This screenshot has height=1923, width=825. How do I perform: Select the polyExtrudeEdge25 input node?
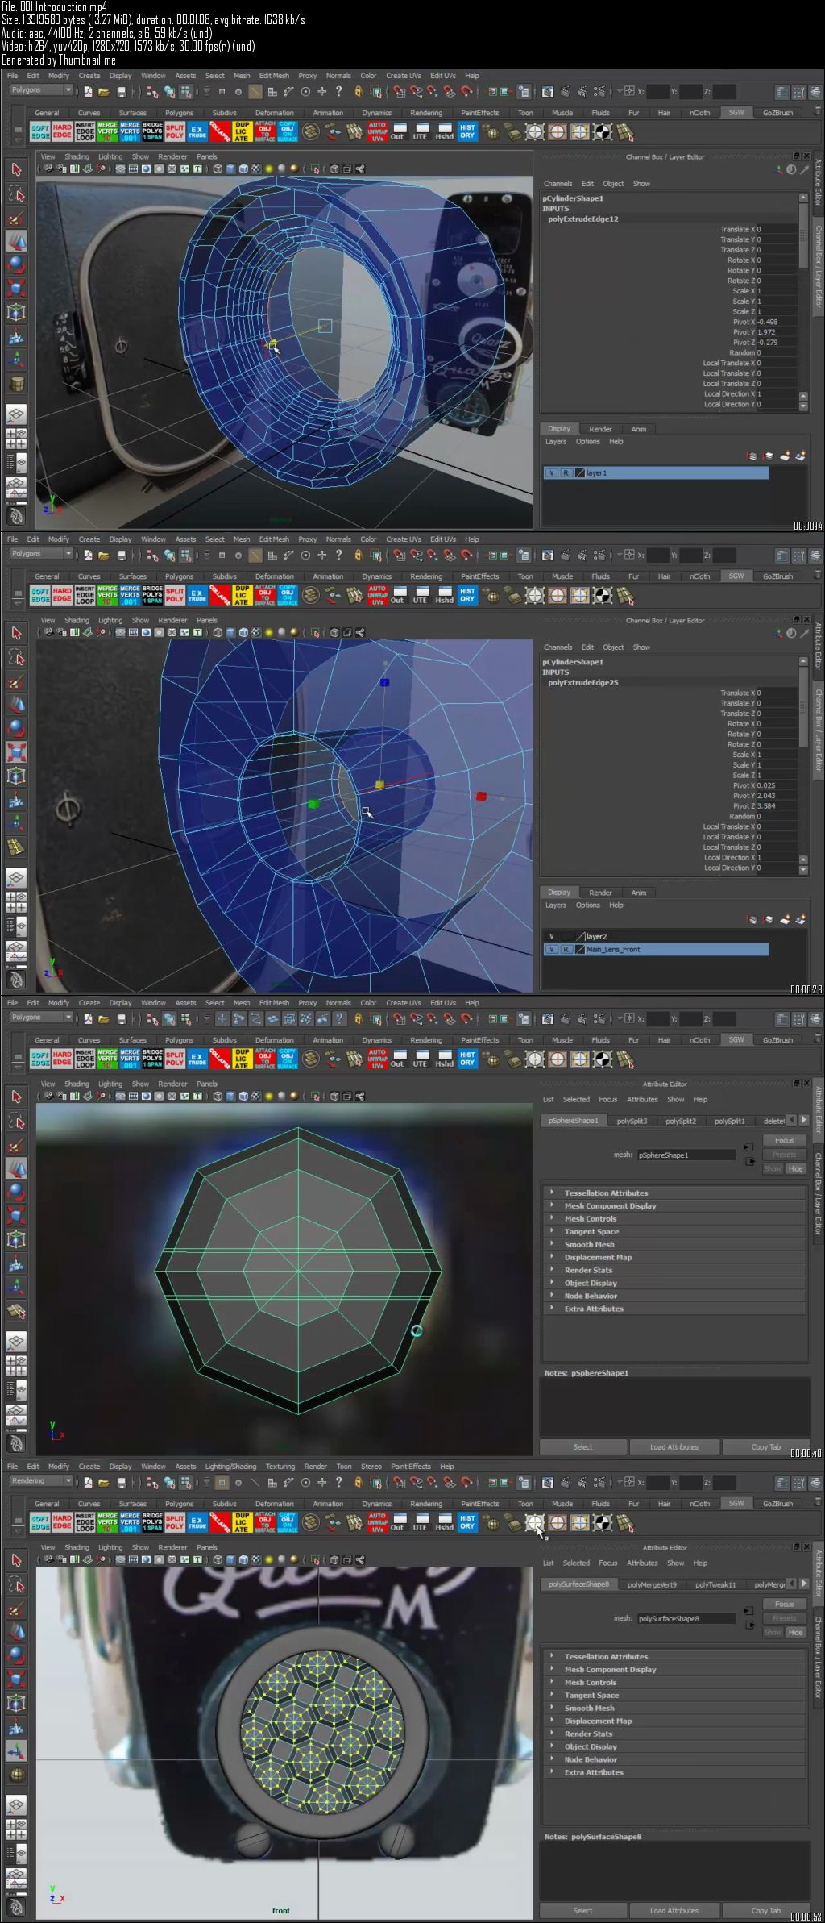[583, 682]
